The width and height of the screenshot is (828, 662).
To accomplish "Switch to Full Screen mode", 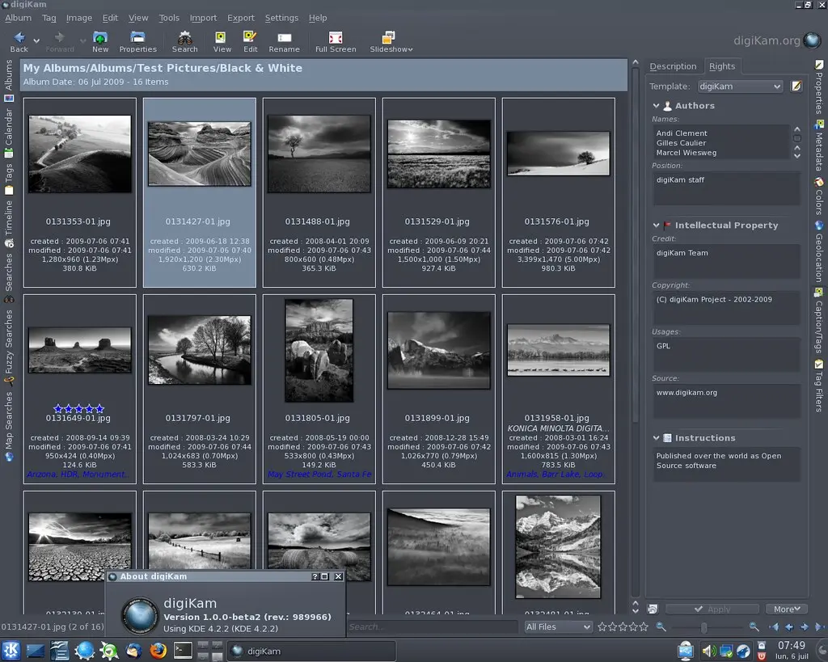I will click(335, 40).
